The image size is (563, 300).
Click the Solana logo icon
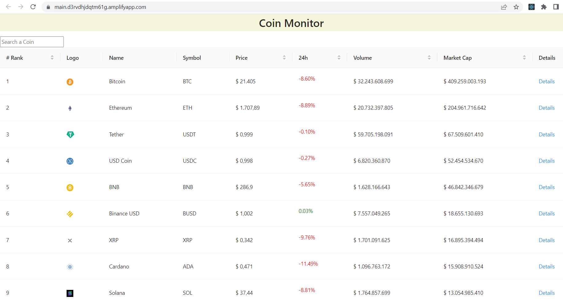tap(70, 293)
